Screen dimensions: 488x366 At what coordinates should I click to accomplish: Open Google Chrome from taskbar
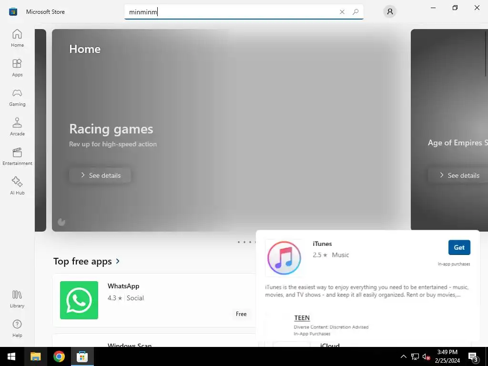[x=59, y=356]
